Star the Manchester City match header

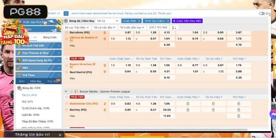[67, 97]
